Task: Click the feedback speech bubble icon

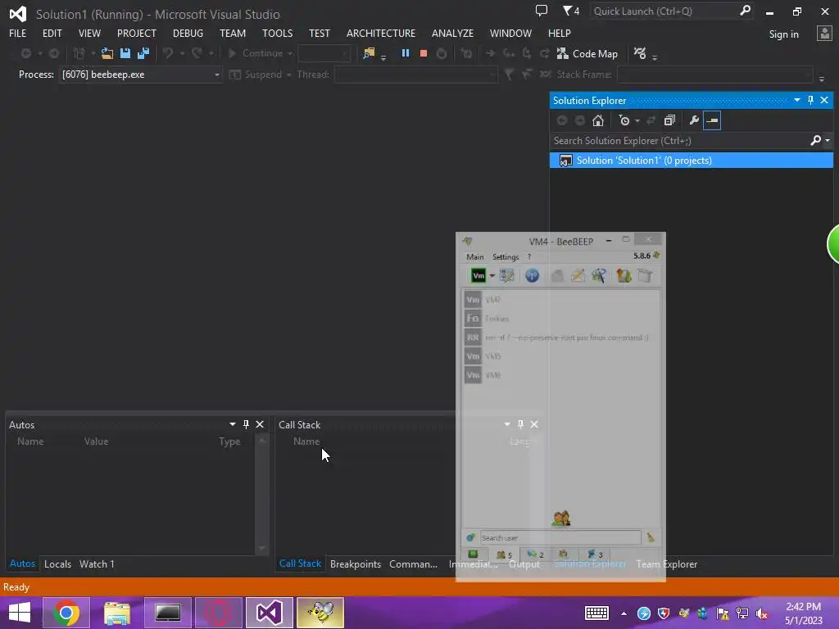Action: pyautogui.click(x=542, y=11)
